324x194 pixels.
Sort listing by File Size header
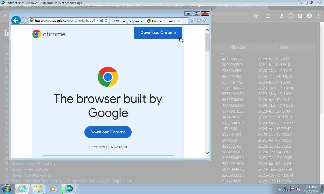click(239, 47)
